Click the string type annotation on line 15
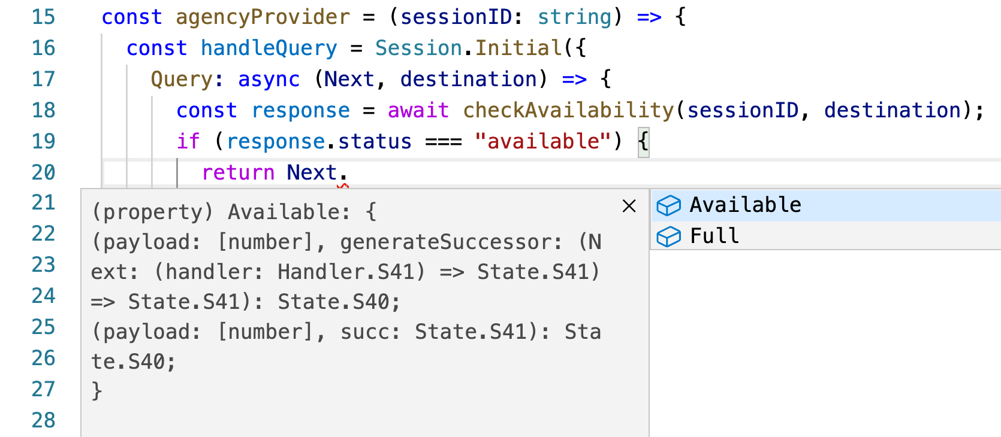 (x=574, y=17)
